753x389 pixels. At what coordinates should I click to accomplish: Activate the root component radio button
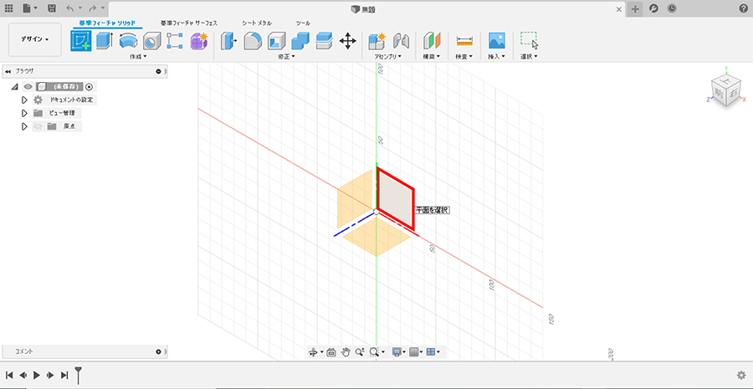coord(89,87)
